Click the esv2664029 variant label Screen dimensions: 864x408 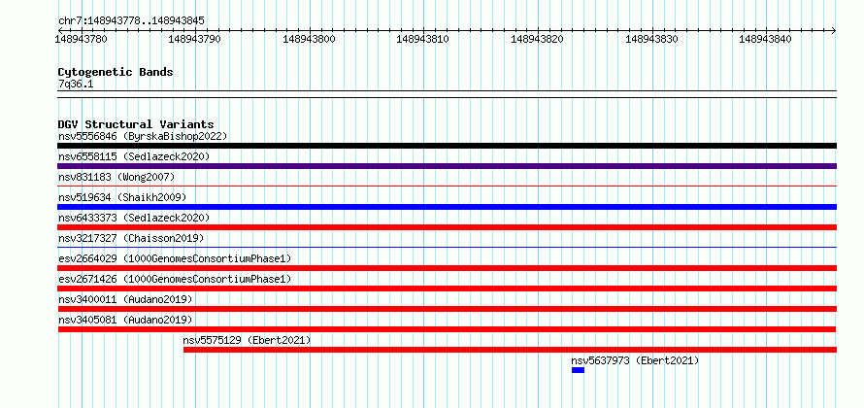point(175,258)
